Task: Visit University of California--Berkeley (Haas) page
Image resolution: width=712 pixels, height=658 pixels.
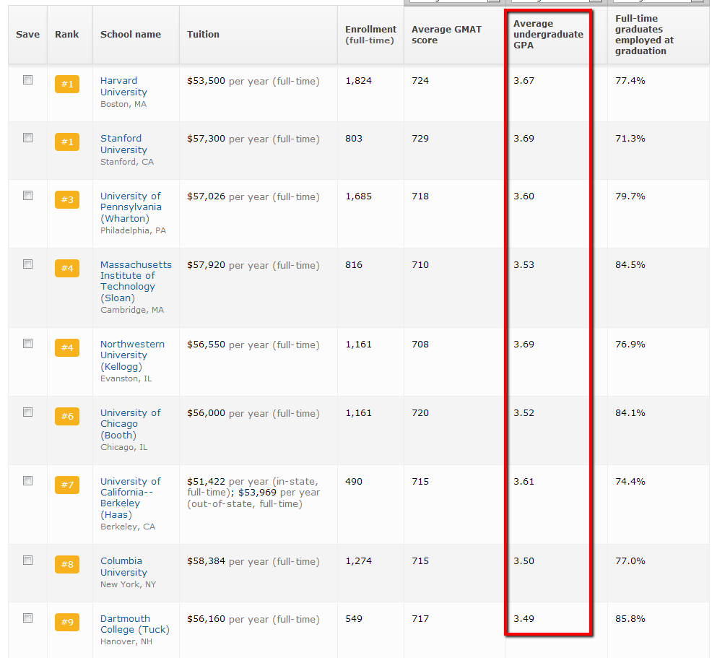Action: 130,498
